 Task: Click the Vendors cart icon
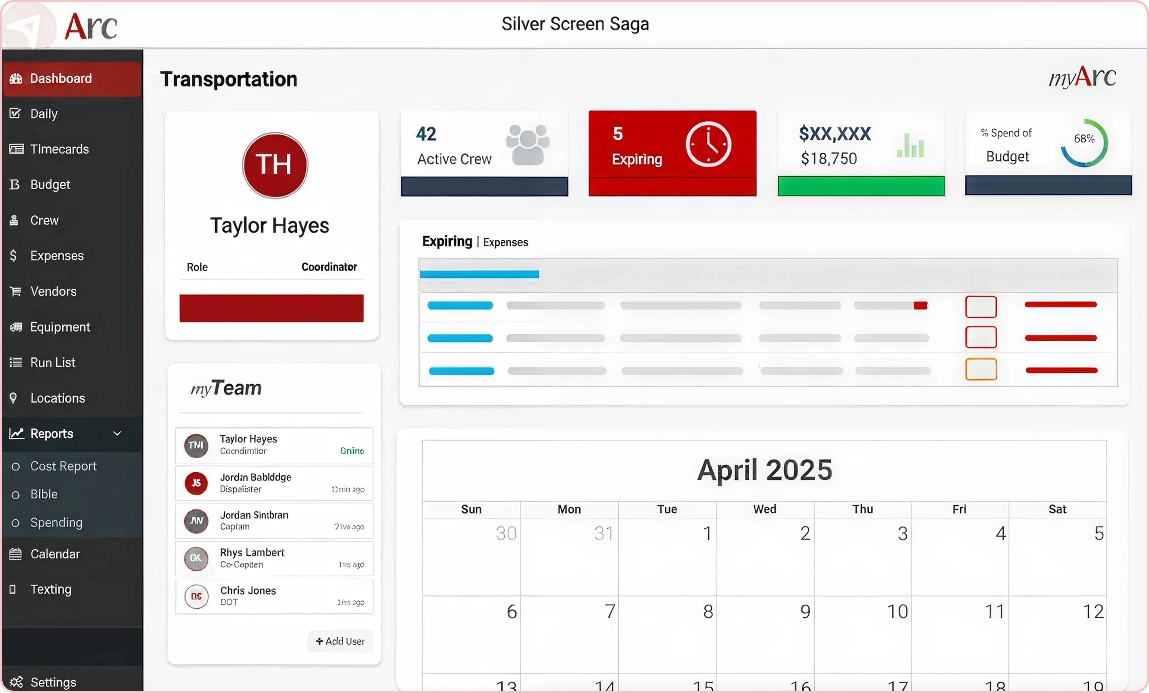click(16, 291)
